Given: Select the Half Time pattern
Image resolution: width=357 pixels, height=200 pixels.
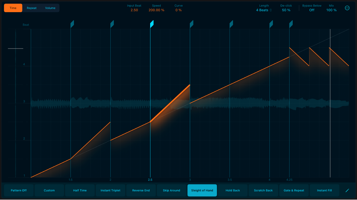Looking at the screenshot, I should 80,190.
